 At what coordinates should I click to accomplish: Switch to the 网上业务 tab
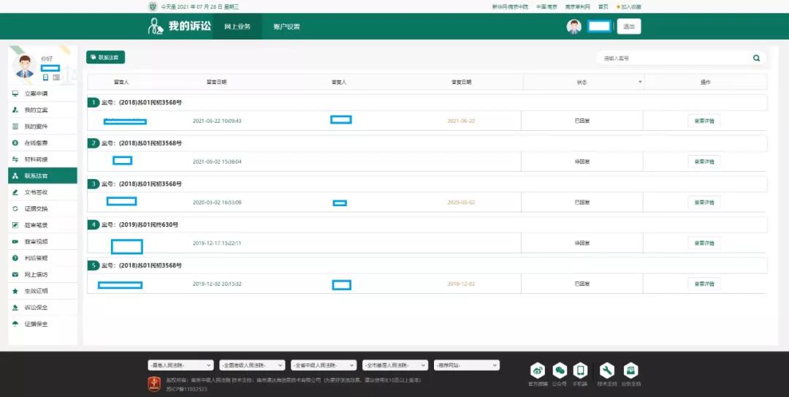click(x=237, y=26)
